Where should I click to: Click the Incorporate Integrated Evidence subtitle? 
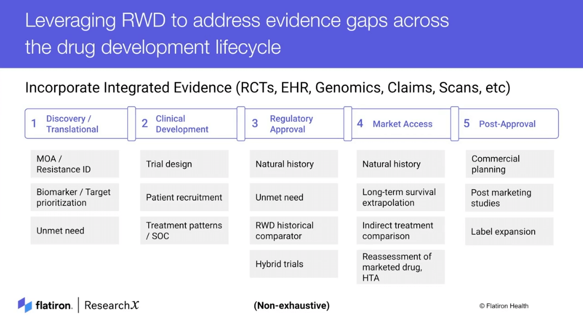pyautogui.click(x=268, y=88)
